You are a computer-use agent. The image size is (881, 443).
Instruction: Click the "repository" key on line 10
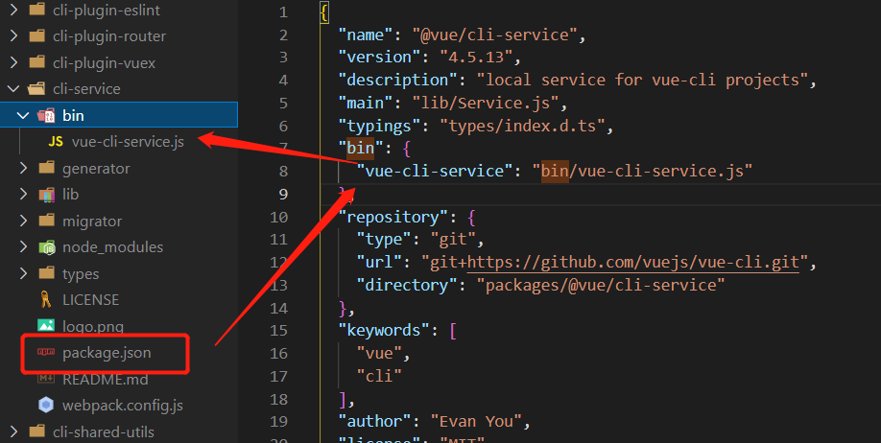click(393, 217)
